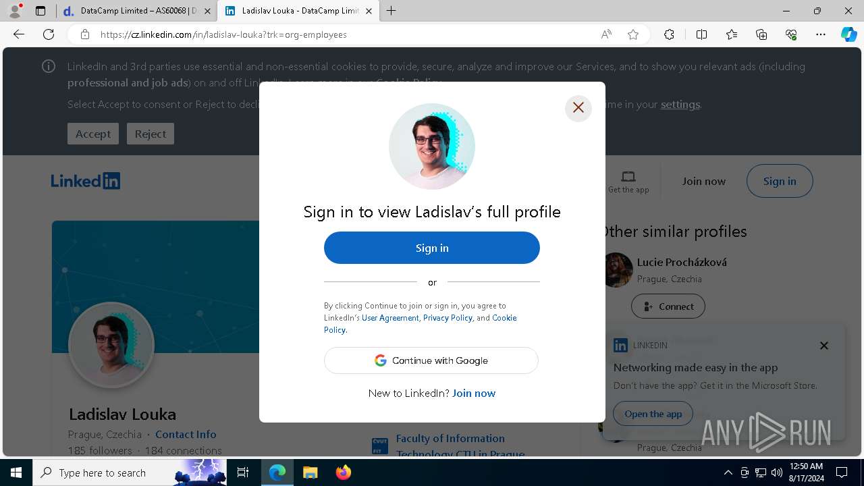This screenshot has height=486, width=864.
Task: Open the clock showing 12:50 AM
Action: tap(805, 473)
